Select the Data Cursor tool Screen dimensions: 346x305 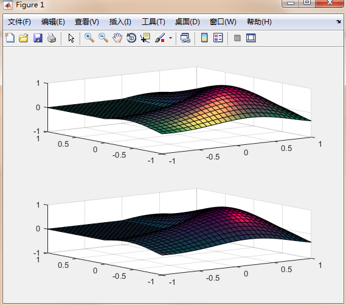pos(145,38)
